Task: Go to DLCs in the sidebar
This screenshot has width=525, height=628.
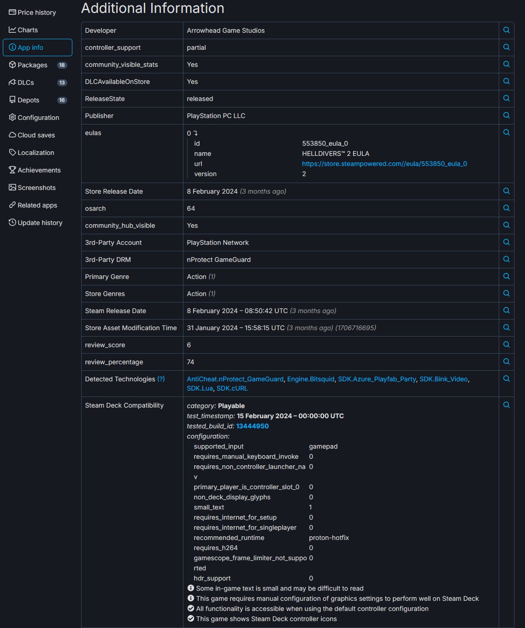Action: click(37, 83)
